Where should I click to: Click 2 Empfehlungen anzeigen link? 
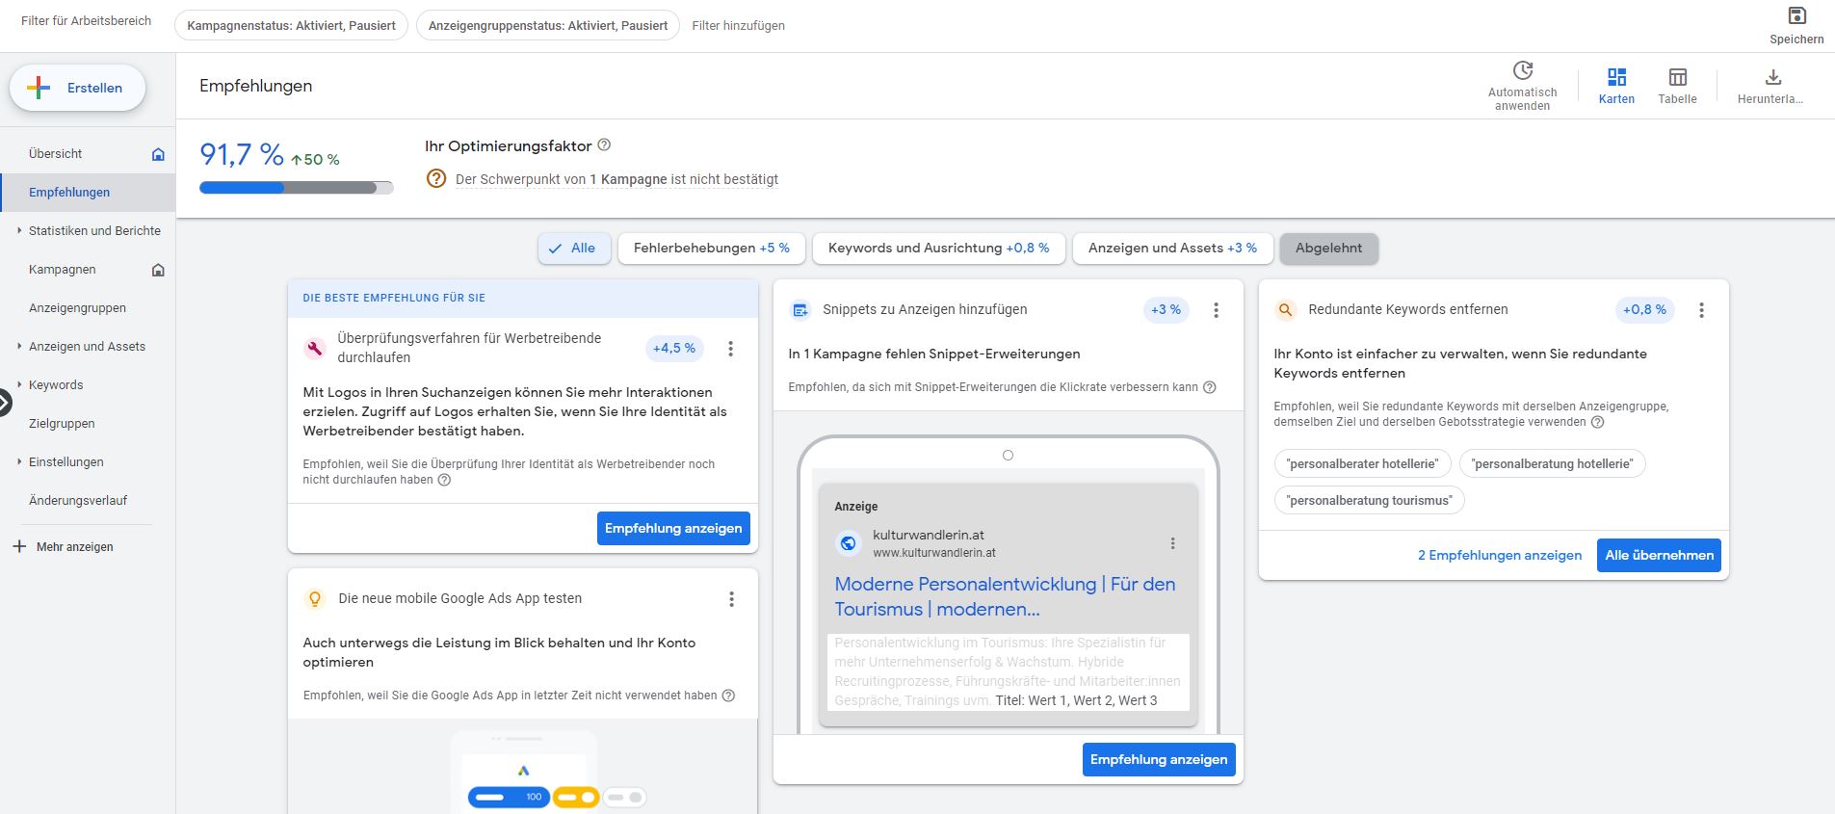pos(1500,555)
